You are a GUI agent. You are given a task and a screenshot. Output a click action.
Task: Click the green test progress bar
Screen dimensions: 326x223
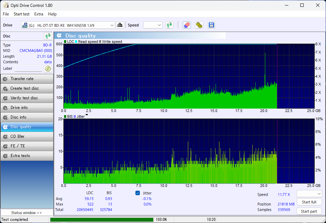point(102,220)
